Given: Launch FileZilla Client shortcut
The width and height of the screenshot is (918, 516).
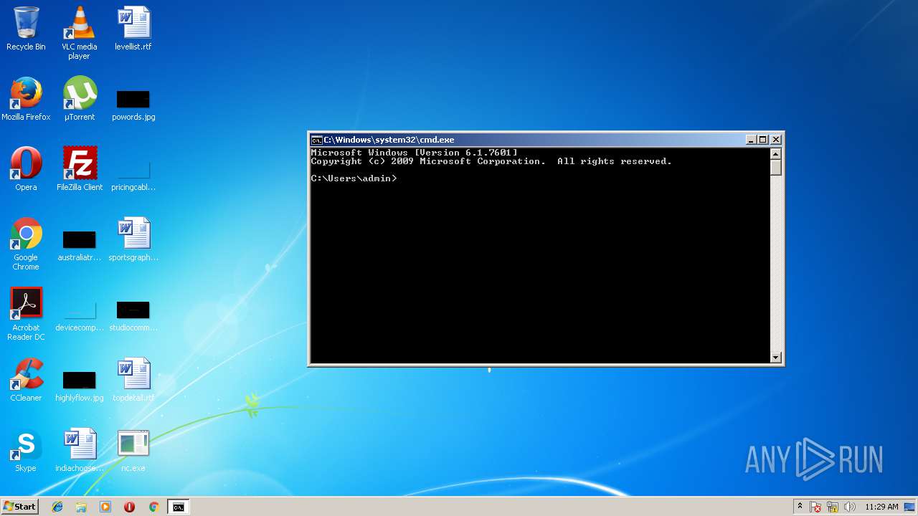Looking at the screenshot, I should tap(80, 169).
